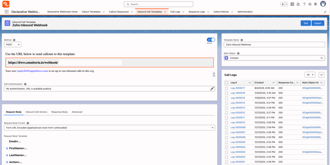Open the Log-0000015 link
The image size is (330, 165).
(x=238, y=98)
